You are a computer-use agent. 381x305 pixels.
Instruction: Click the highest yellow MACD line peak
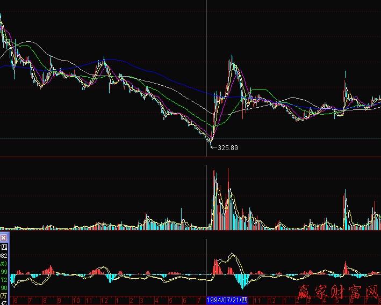tap(232, 254)
